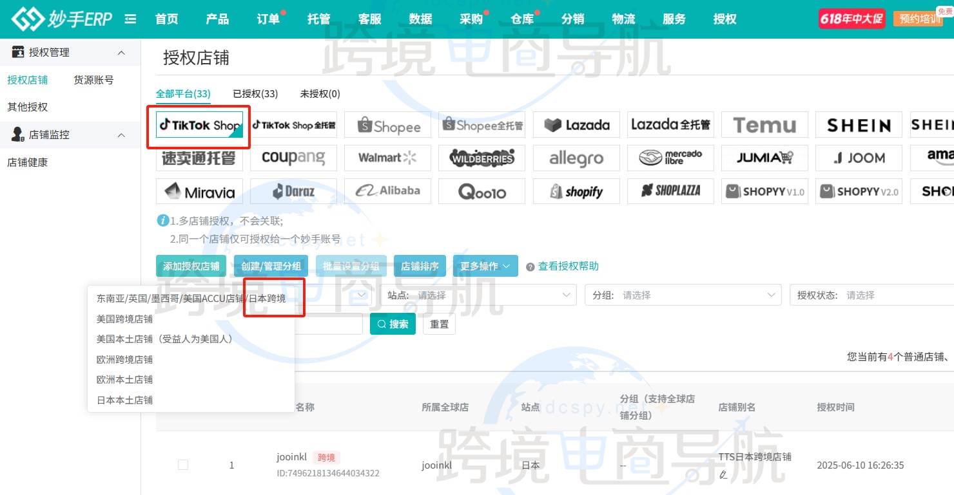Screen dimensions: 954x495
Task: Open the 更多操作 dropdown menu
Action: pyautogui.click(x=485, y=265)
